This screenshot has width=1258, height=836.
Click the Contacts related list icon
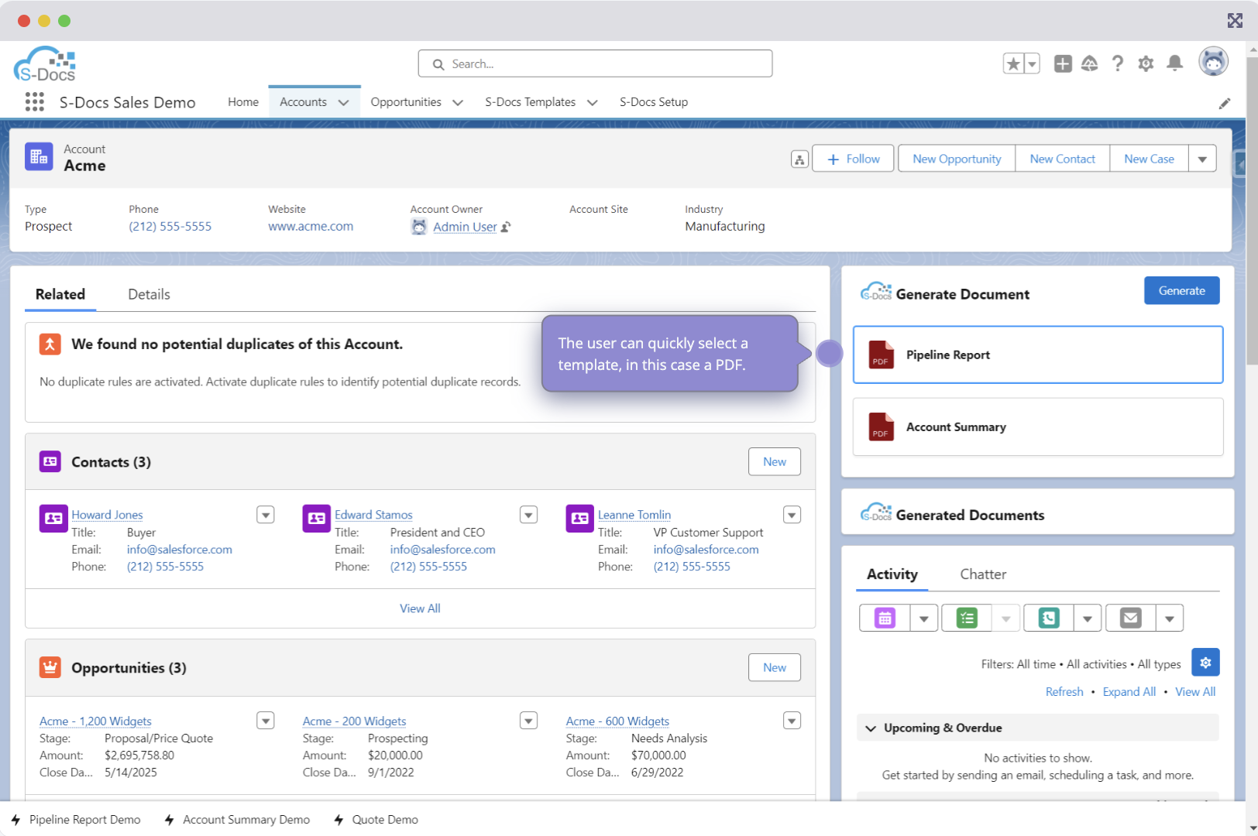50,461
